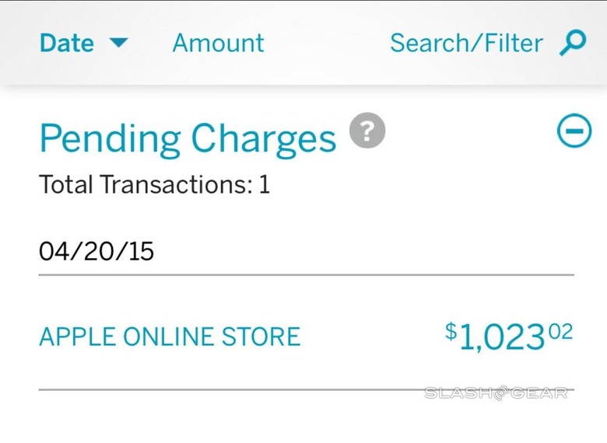Toggle the Date sort direction arrow
Screen dimensions: 607x443
click(118, 43)
